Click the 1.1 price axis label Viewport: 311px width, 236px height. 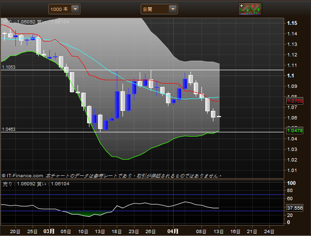[290, 75]
